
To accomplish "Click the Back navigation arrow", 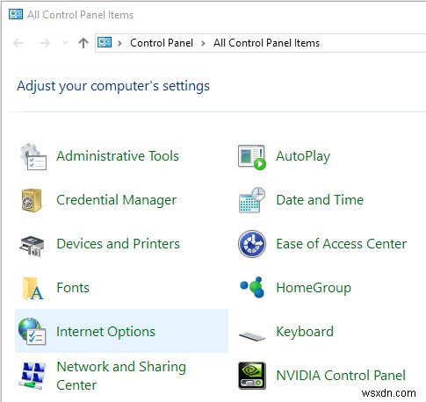I will click(x=18, y=43).
